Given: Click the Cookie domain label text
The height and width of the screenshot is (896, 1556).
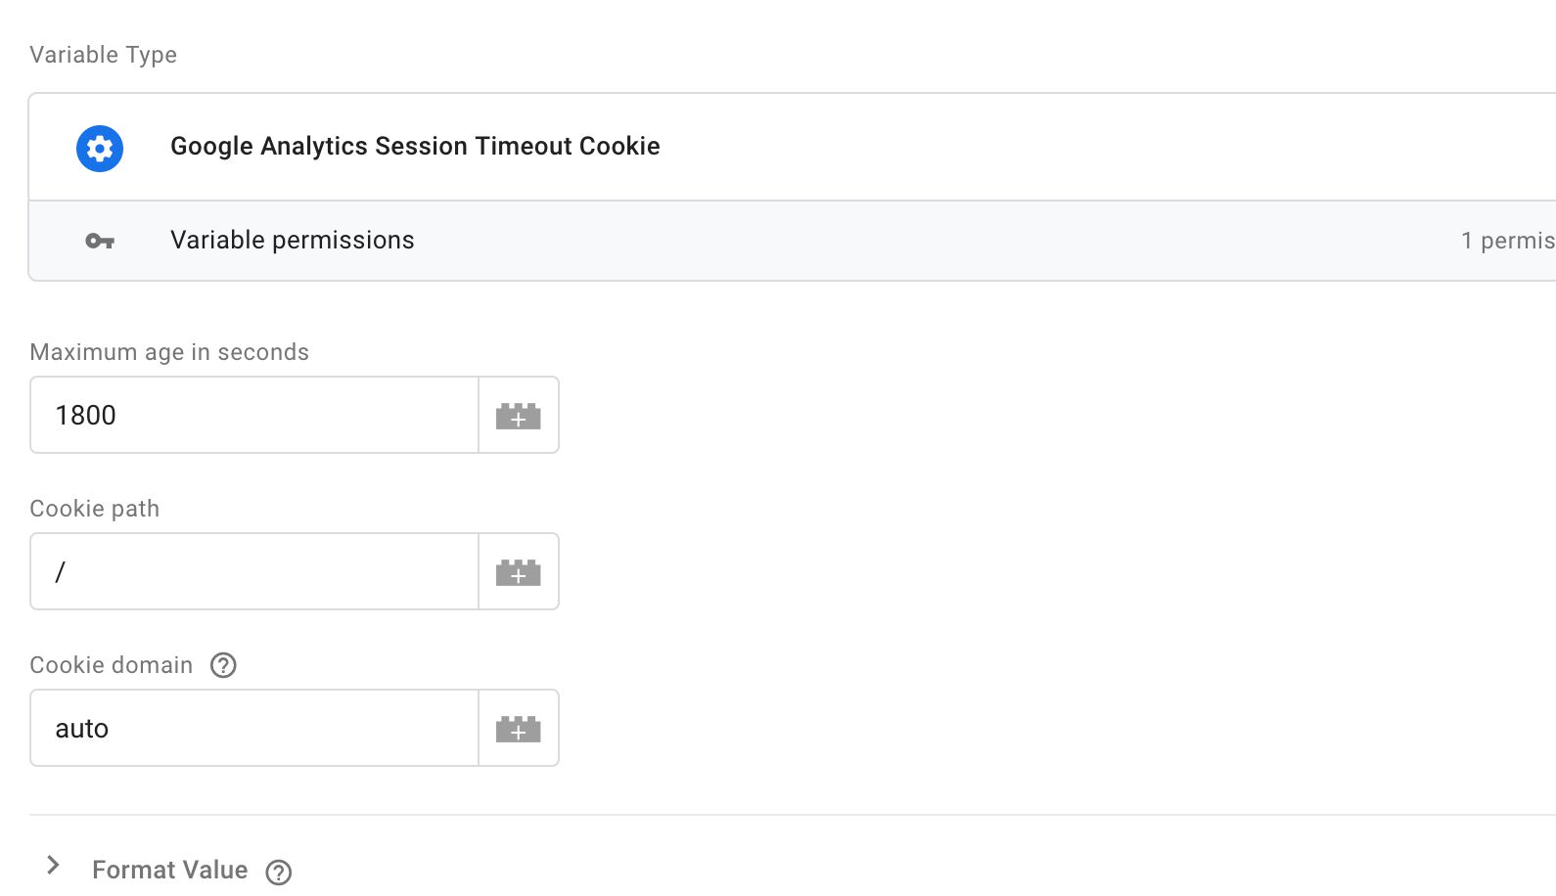Looking at the screenshot, I should pyautogui.click(x=112, y=665).
